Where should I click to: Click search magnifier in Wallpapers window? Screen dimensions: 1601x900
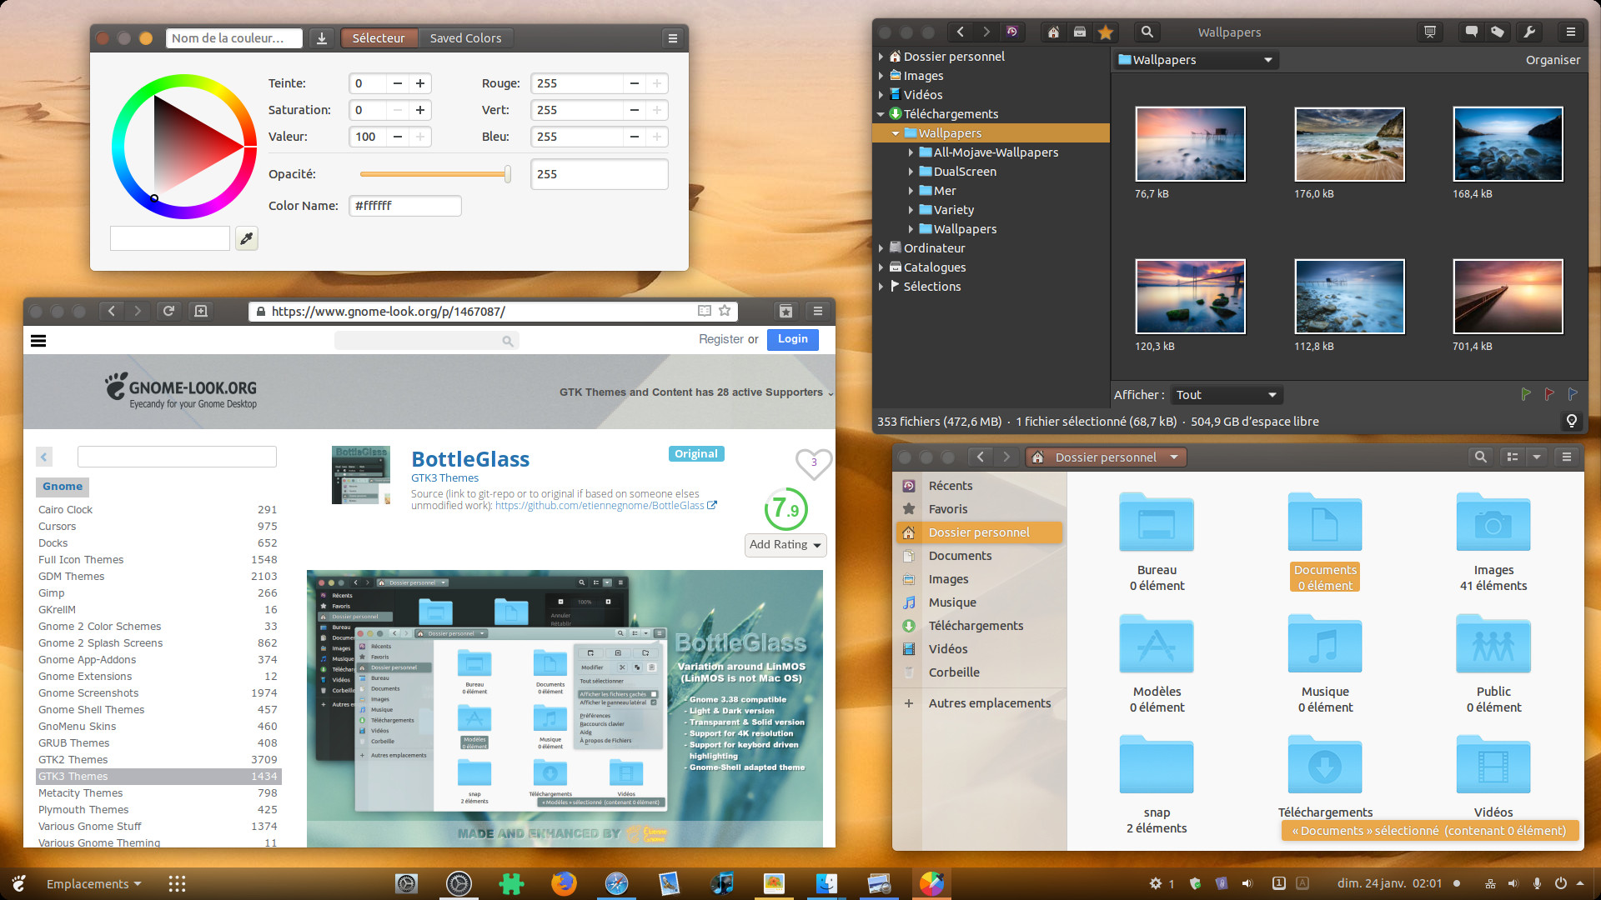click(x=1147, y=32)
